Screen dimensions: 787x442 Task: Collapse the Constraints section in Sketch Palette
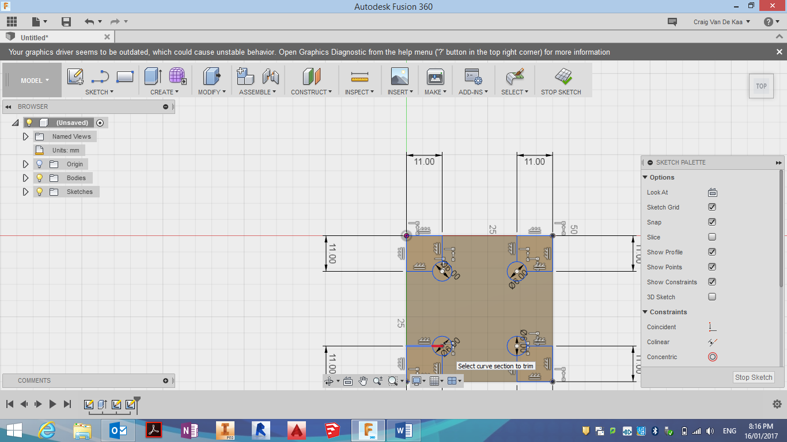645,312
